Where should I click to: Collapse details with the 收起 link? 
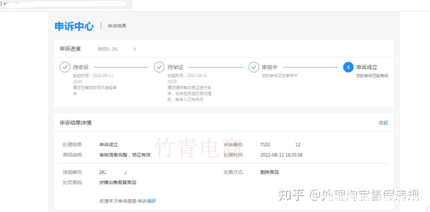[x=383, y=123]
